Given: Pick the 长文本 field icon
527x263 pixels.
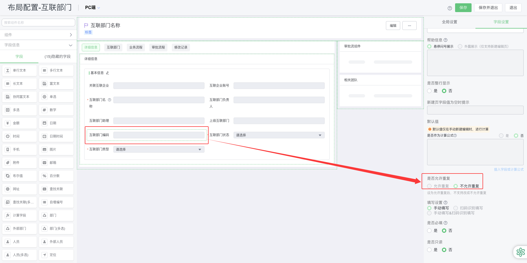Looking at the screenshot, I should pos(8,84).
